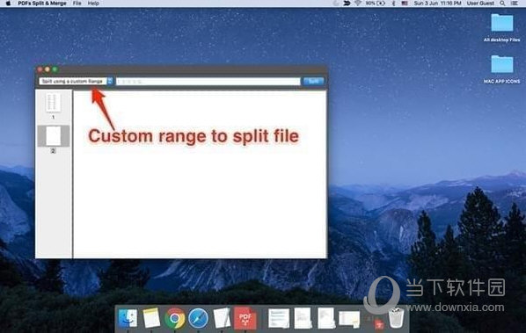Launch Google Chrome from the dock
526x333 pixels.
pos(175,318)
